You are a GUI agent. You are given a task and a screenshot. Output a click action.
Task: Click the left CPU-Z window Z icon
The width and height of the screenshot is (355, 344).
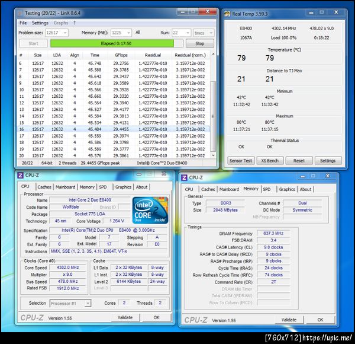click(x=20, y=175)
